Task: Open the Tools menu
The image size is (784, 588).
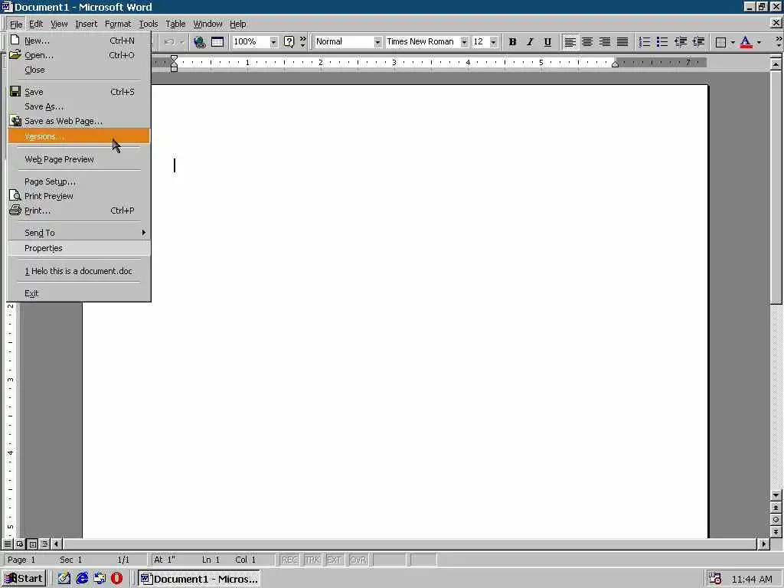Action: click(148, 24)
